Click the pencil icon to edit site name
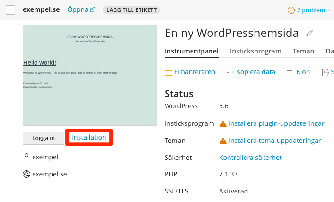The height and width of the screenshot is (202, 334). click(x=309, y=34)
